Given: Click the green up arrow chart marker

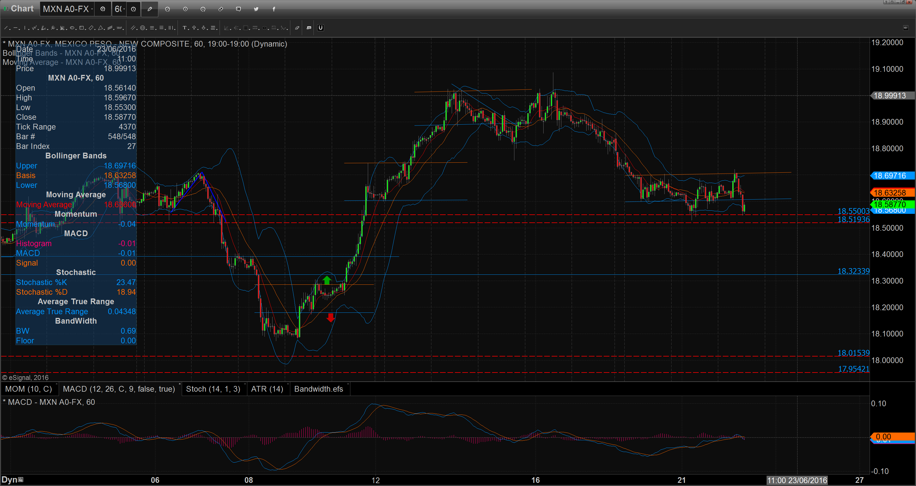Looking at the screenshot, I should point(327,280).
